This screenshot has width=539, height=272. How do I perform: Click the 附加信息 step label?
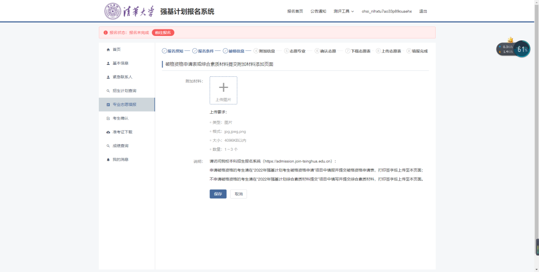point(267,51)
